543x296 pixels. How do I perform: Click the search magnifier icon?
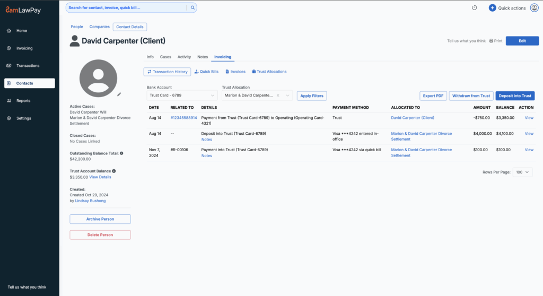coord(192,8)
